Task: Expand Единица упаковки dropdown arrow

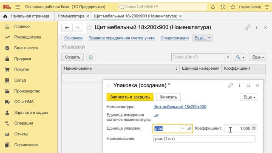Action: tap(183, 128)
